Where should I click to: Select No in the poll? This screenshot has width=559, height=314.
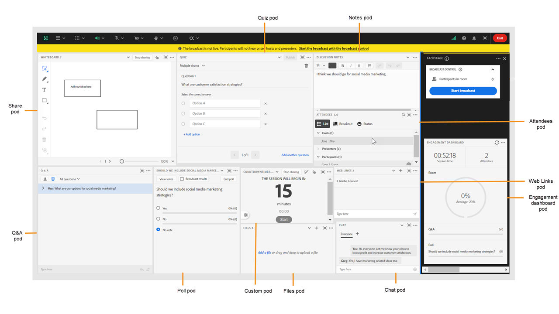click(x=158, y=219)
